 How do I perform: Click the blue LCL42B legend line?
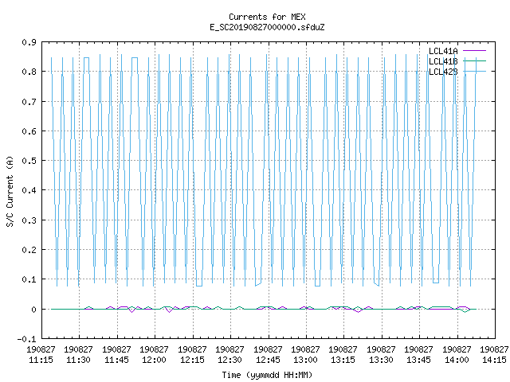474,71
